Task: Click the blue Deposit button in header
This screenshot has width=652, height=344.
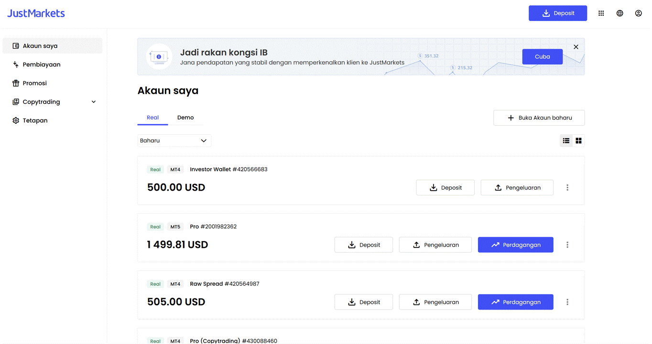Action: (x=558, y=13)
